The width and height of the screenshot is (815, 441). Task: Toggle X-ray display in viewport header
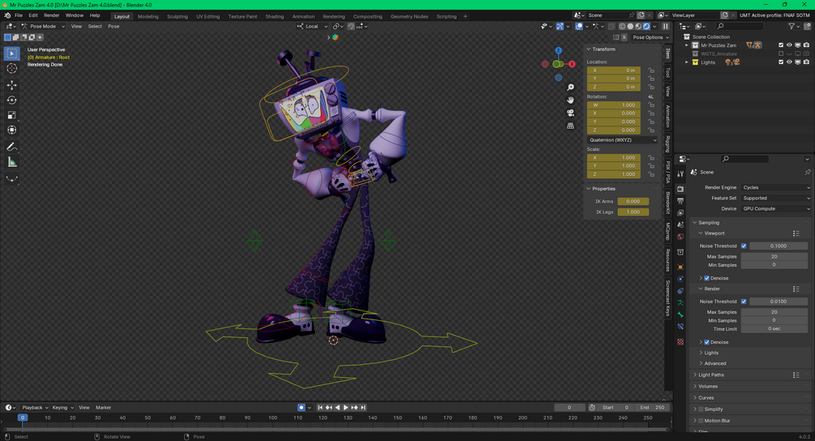[611, 26]
